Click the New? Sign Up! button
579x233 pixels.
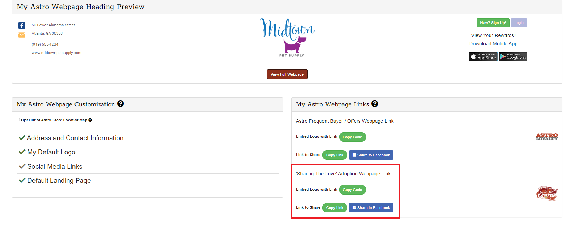tap(493, 23)
